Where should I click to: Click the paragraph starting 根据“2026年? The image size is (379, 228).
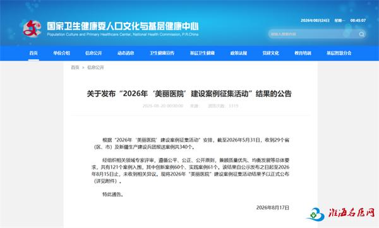pos(191,143)
